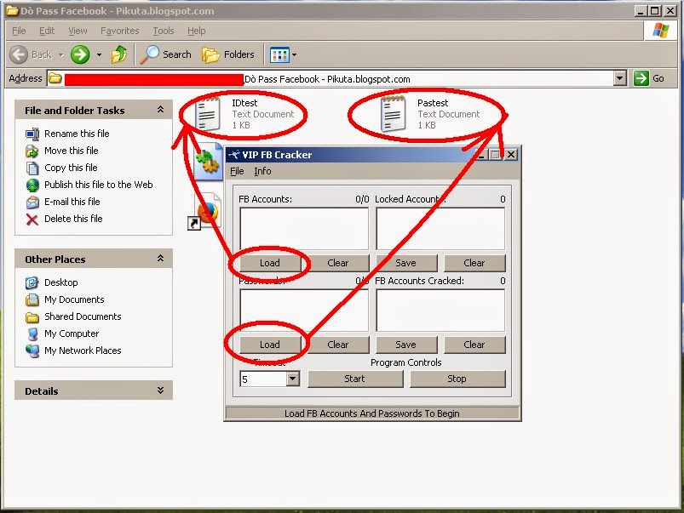
Task: Load the Passwords list
Action: click(x=269, y=345)
